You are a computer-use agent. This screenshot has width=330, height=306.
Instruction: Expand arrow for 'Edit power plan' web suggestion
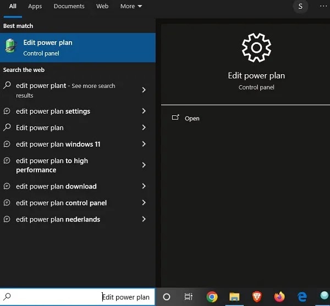(x=144, y=127)
